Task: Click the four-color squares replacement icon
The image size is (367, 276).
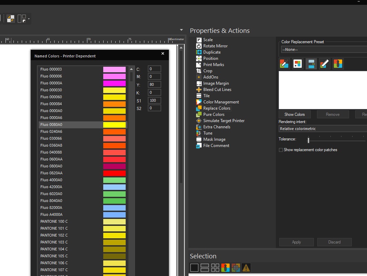Action: tap(298, 64)
